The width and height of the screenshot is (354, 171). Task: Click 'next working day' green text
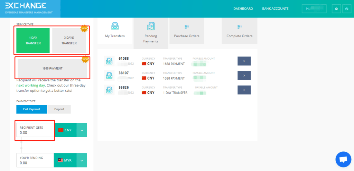coord(31,85)
